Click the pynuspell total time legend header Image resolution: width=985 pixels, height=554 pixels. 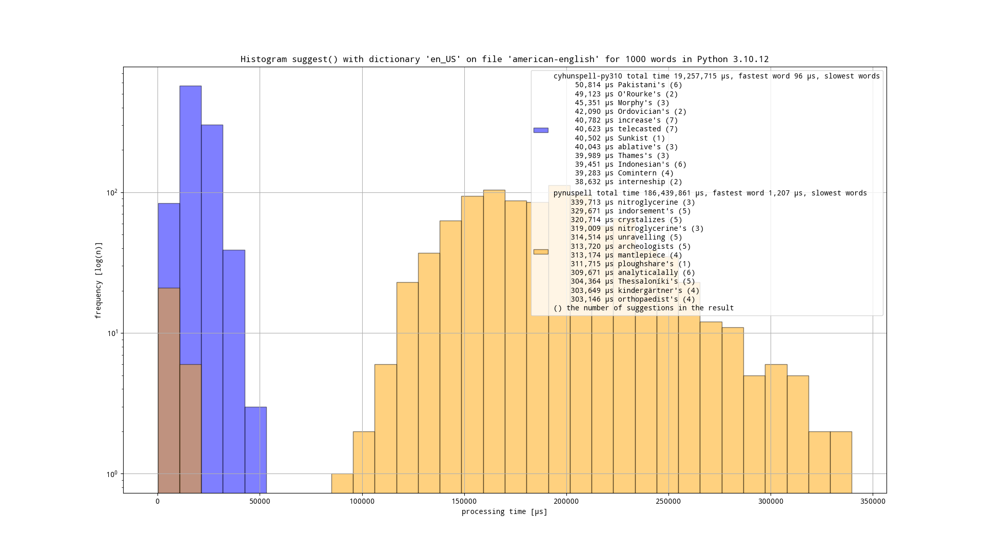tap(710, 193)
